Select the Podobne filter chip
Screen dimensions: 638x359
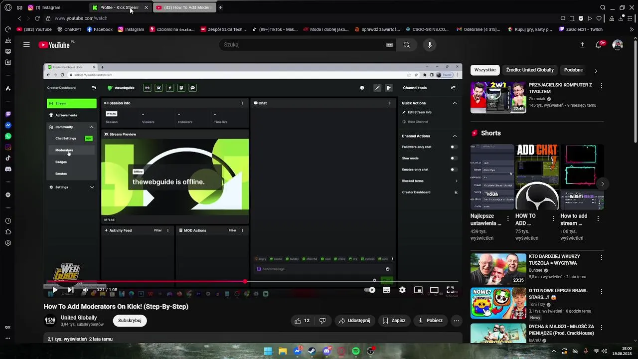pyautogui.click(x=574, y=70)
